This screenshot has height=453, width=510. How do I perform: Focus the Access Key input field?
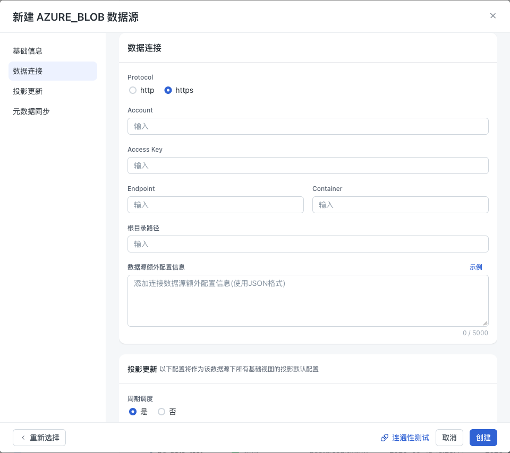[x=308, y=165]
